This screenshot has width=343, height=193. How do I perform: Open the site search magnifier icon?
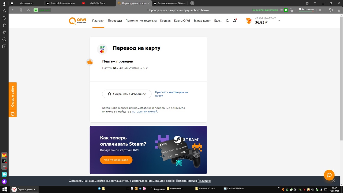(x=227, y=21)
